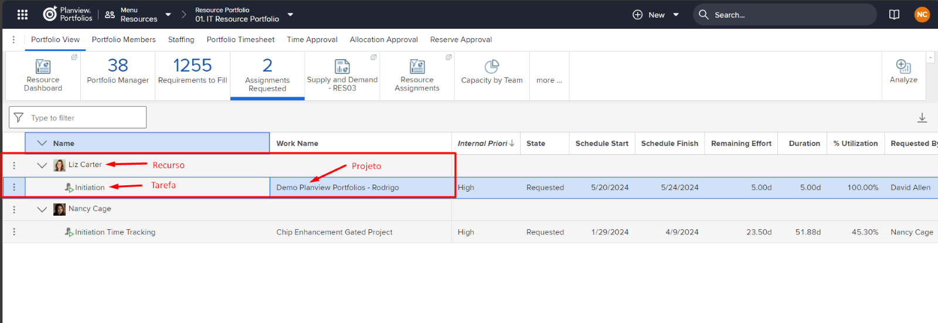Open the New dropdown arrow
The image size is (938, 323).
click(676, 15)
